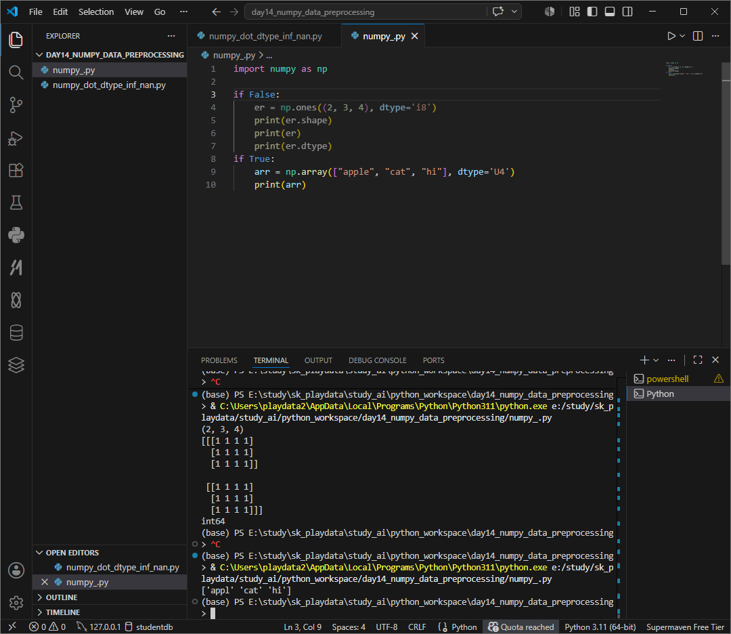Open the run options dropdown arrow
The image size is (731, 634).
682,36
